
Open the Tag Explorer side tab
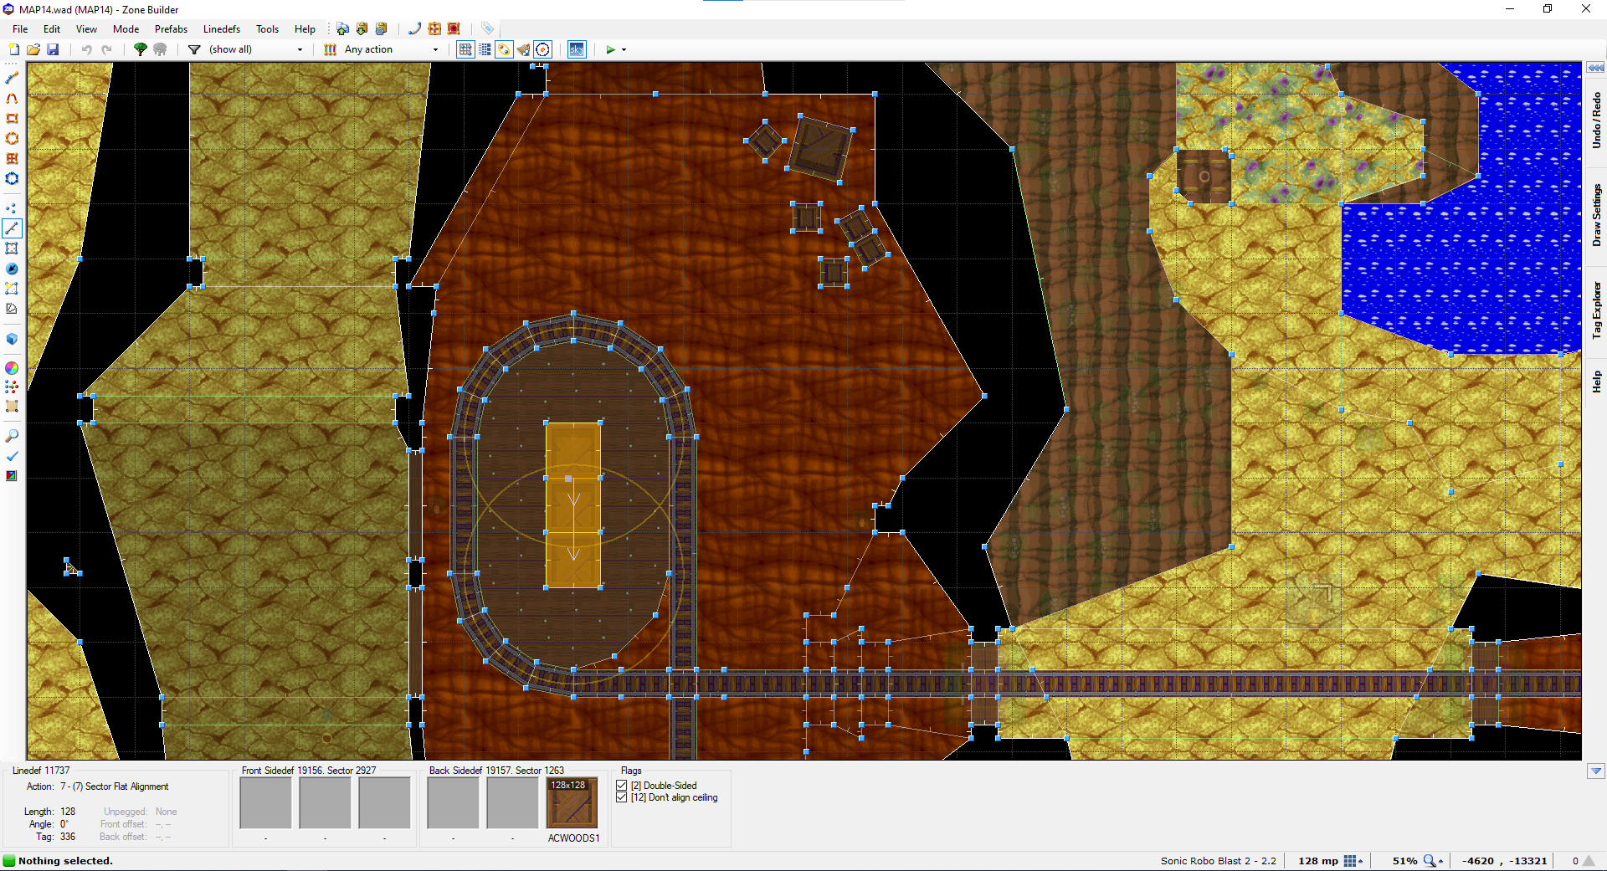1596,310
